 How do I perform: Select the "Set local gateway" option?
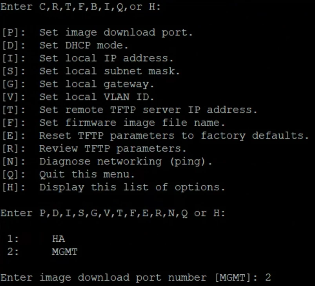[x=97, y=84]
